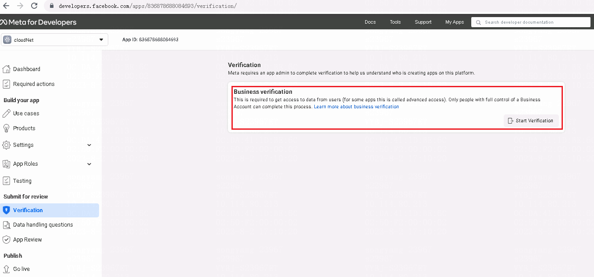Open the Support menu

(423, 22)
